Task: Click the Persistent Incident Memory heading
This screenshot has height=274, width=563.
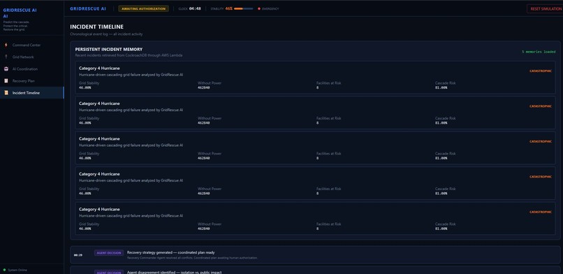Action: coord(109,49)
